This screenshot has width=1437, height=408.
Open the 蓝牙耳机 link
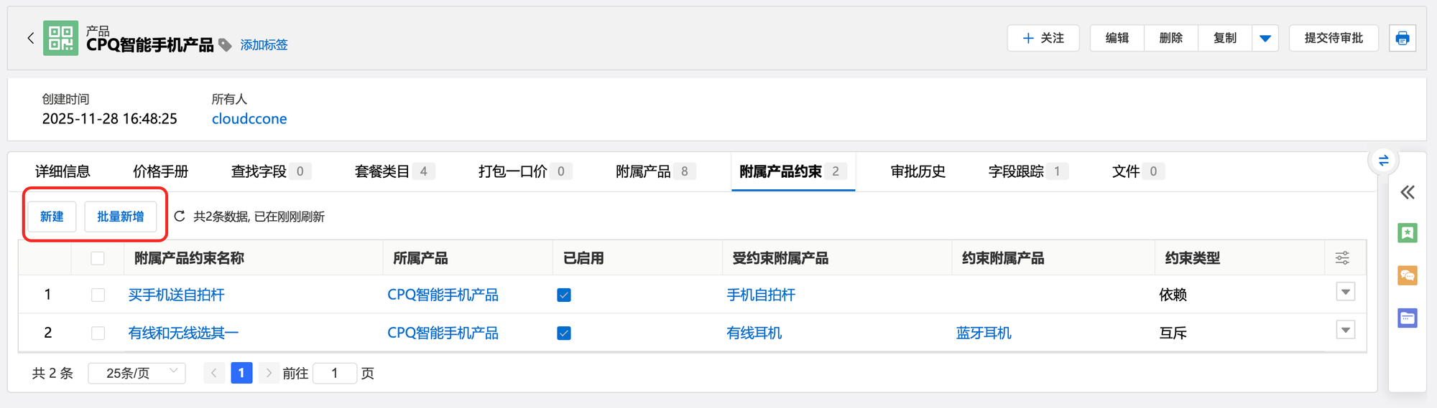pos(983,333)
